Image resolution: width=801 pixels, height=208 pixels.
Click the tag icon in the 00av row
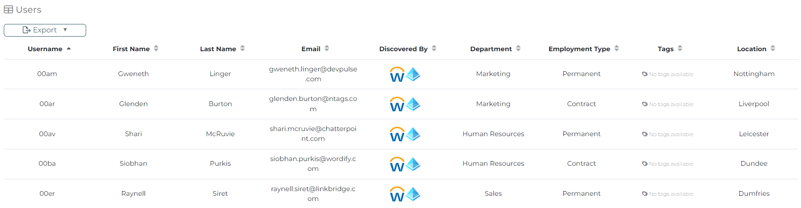pyautogui.click(x=645, y=134)
